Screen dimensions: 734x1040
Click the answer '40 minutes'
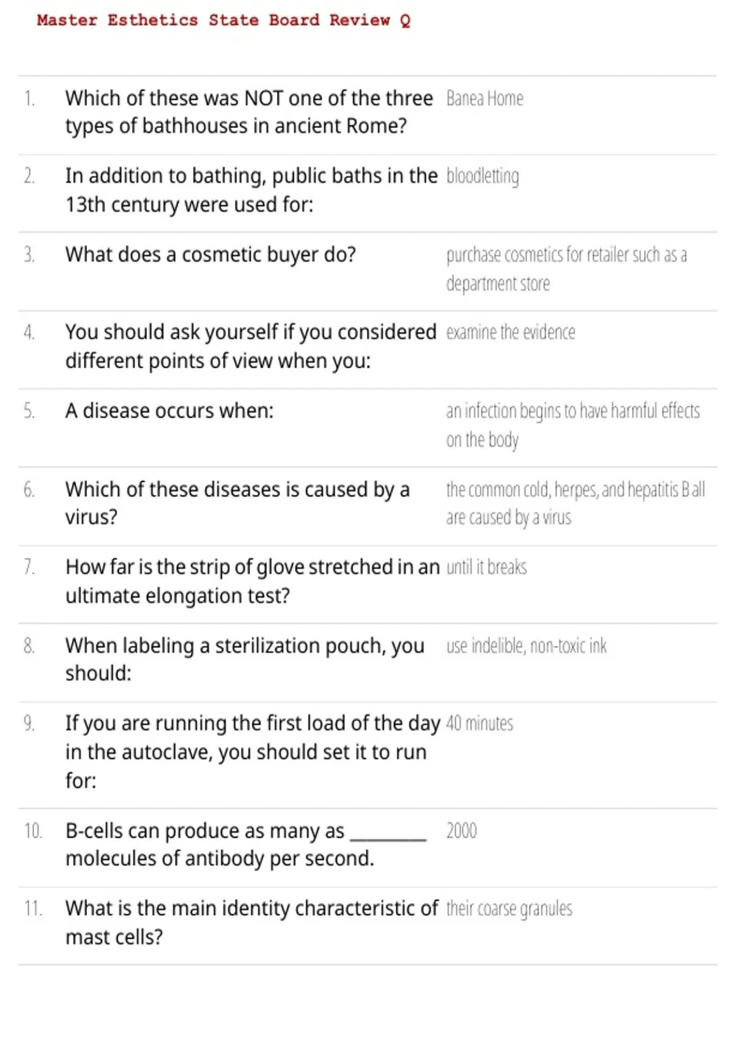tap(480, 724)
